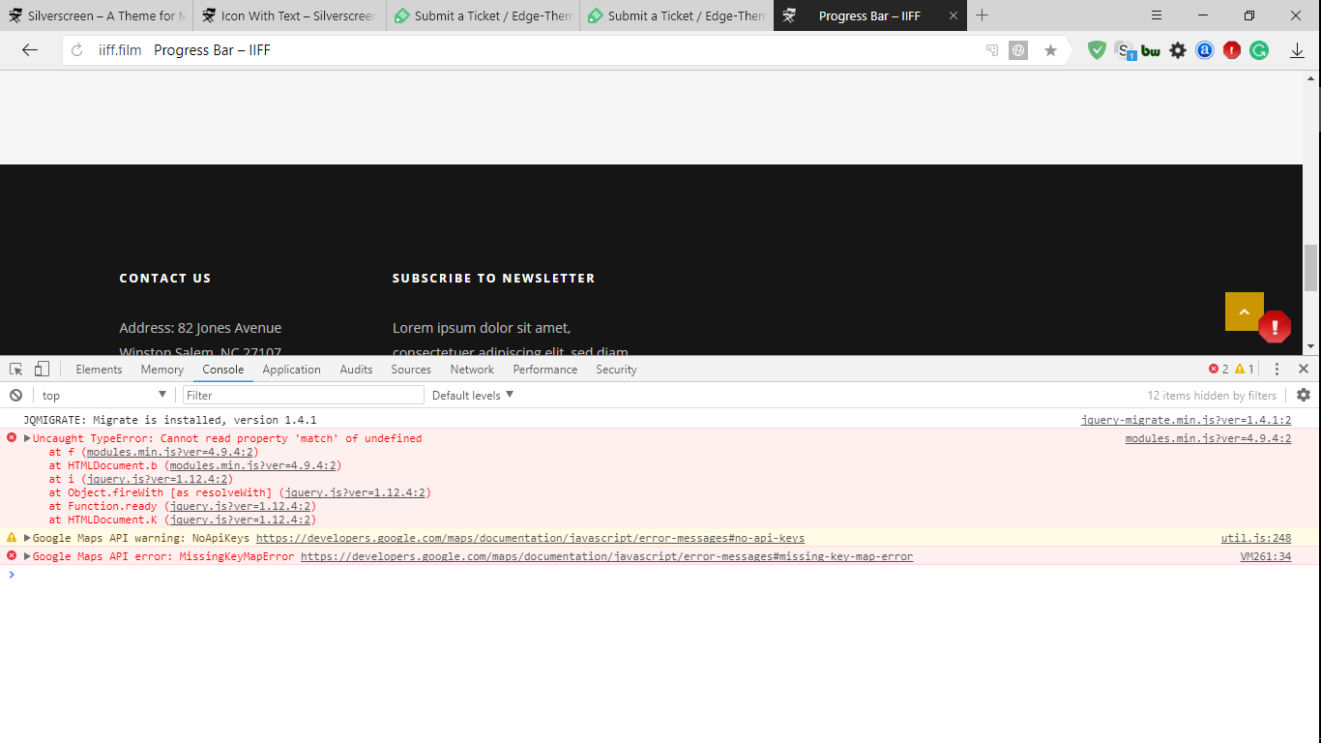Clear the console with the ban icon
The image size is (1321, 743).
coord(16,395)
